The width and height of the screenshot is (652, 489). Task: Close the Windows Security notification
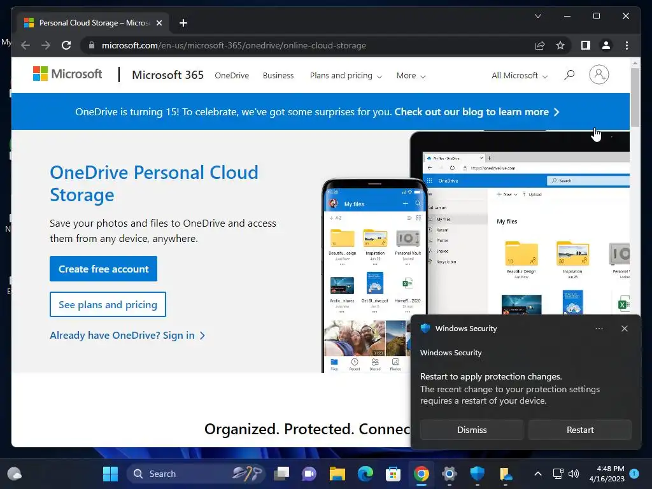coord(624,329)
